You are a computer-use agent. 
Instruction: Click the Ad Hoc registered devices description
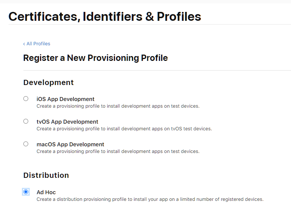150,199
